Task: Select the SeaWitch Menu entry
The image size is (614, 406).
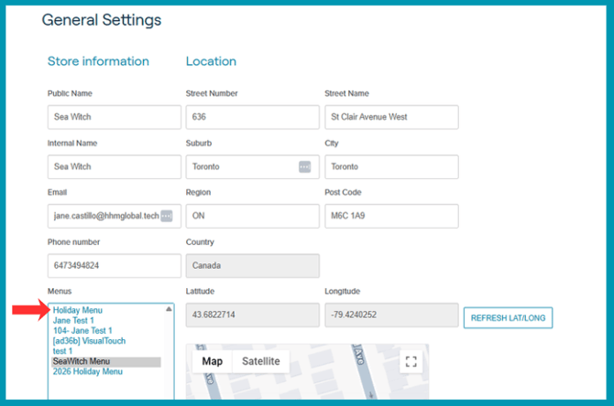Action: [106, 361]
